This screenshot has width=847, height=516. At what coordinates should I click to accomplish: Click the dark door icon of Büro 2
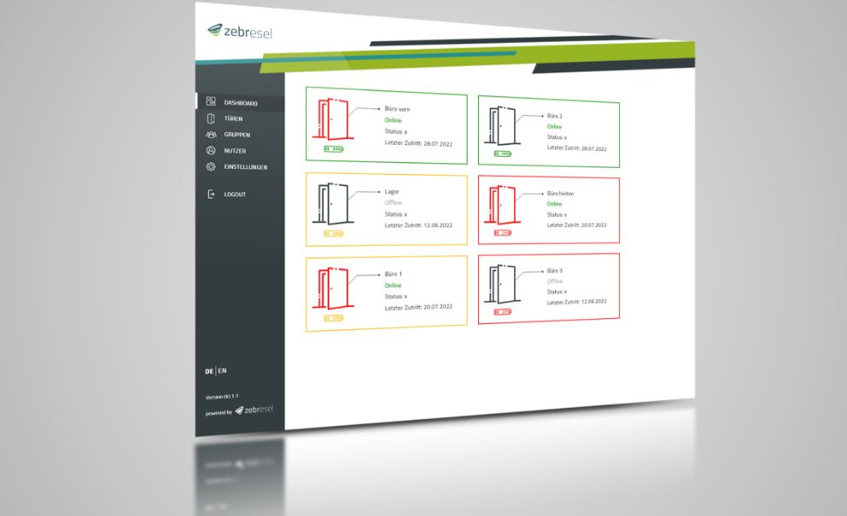(502, 125)
